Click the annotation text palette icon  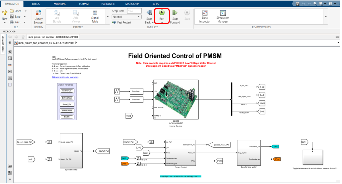pos(10,71)
